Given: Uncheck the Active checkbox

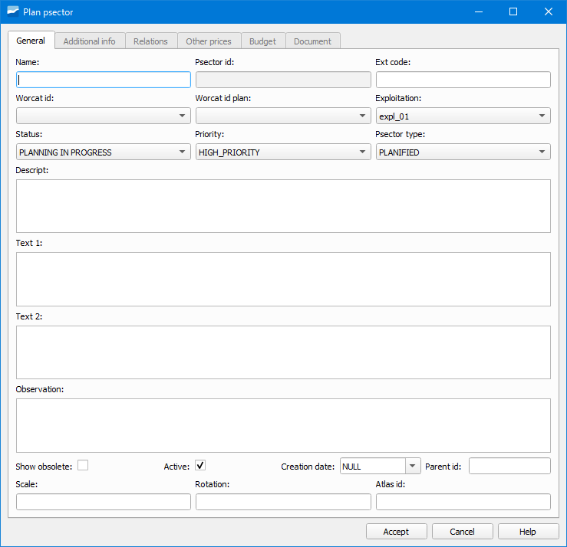Looking at the screenshot, I should pos(200,465).
